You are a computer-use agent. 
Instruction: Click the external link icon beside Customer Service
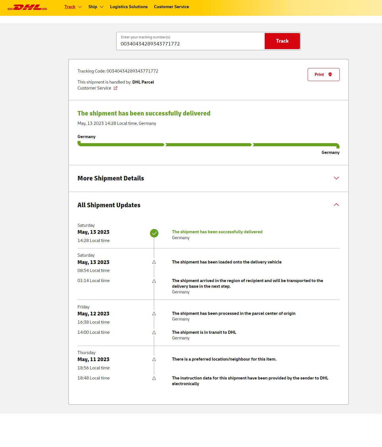click(115, 88)
